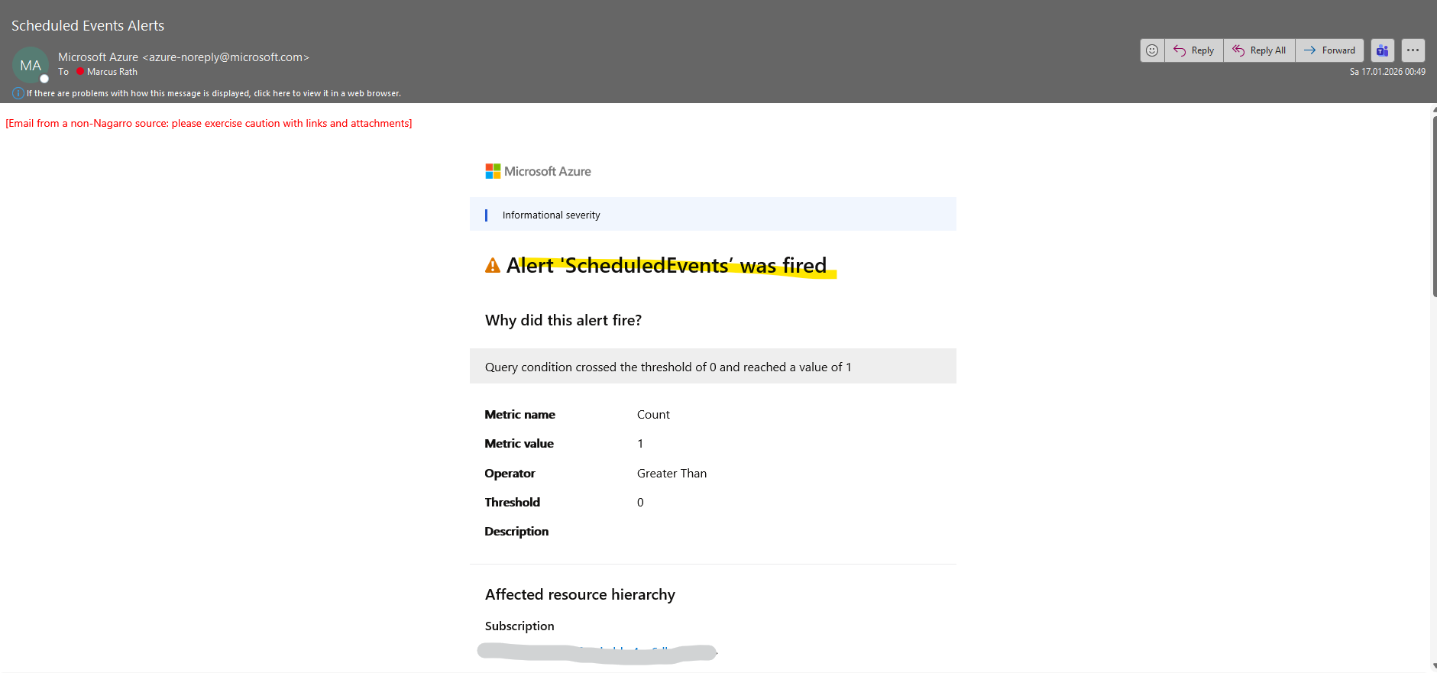Viewport: 1437px width, 673px height.
Task: Click the Operator label
Action: [x=510, y=473]
